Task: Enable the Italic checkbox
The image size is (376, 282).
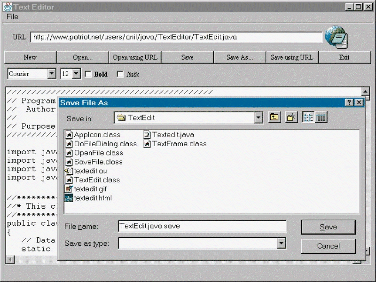Action: pyautogui.click(x=120, y=74)
